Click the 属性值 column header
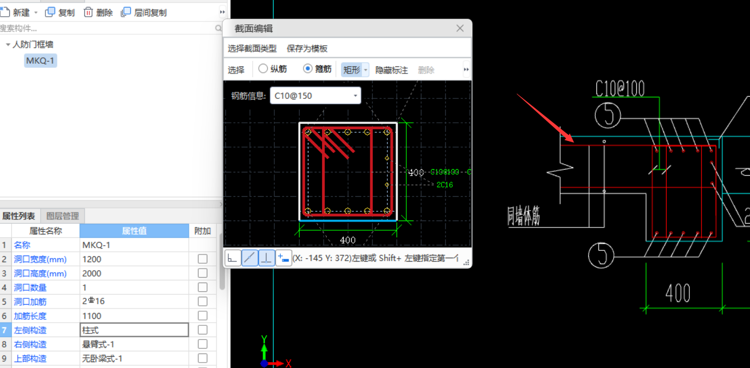 tap(134, 231)
